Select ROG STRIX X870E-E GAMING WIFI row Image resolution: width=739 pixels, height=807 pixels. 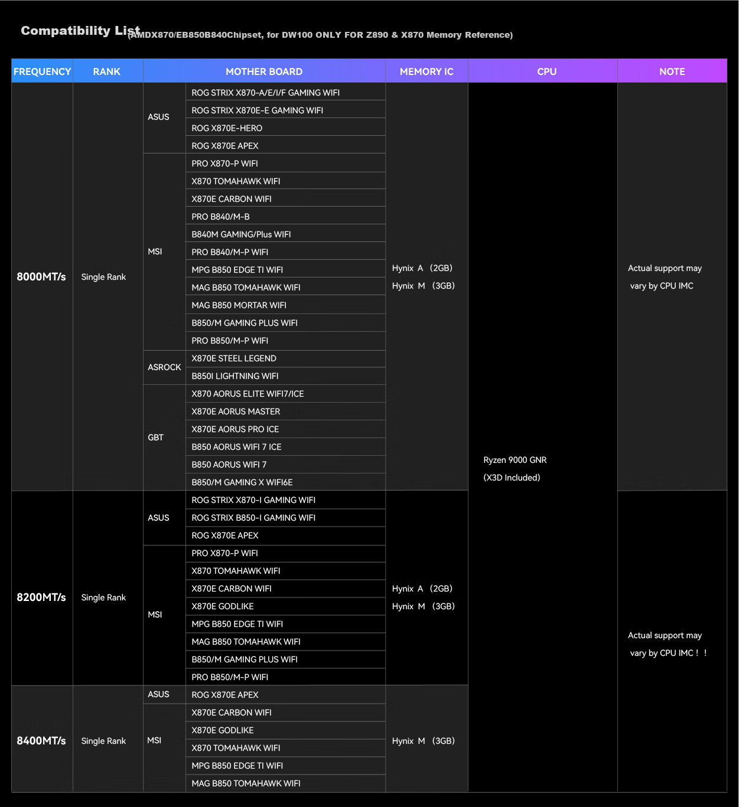coord(285,110)
